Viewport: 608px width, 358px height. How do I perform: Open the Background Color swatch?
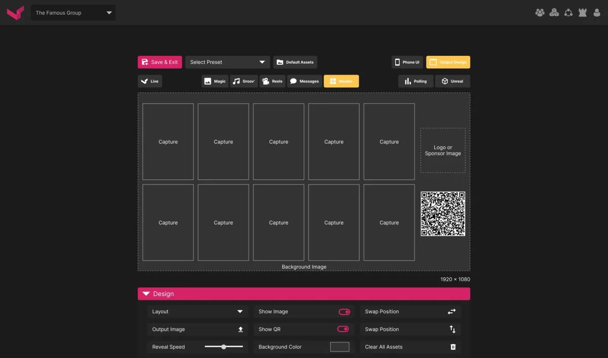[x=339, y=347]
